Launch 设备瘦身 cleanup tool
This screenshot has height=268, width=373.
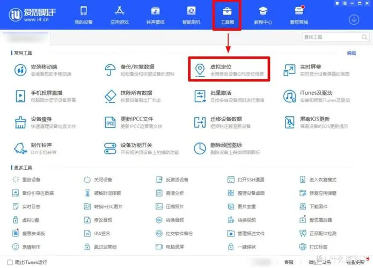click(45, 122)
